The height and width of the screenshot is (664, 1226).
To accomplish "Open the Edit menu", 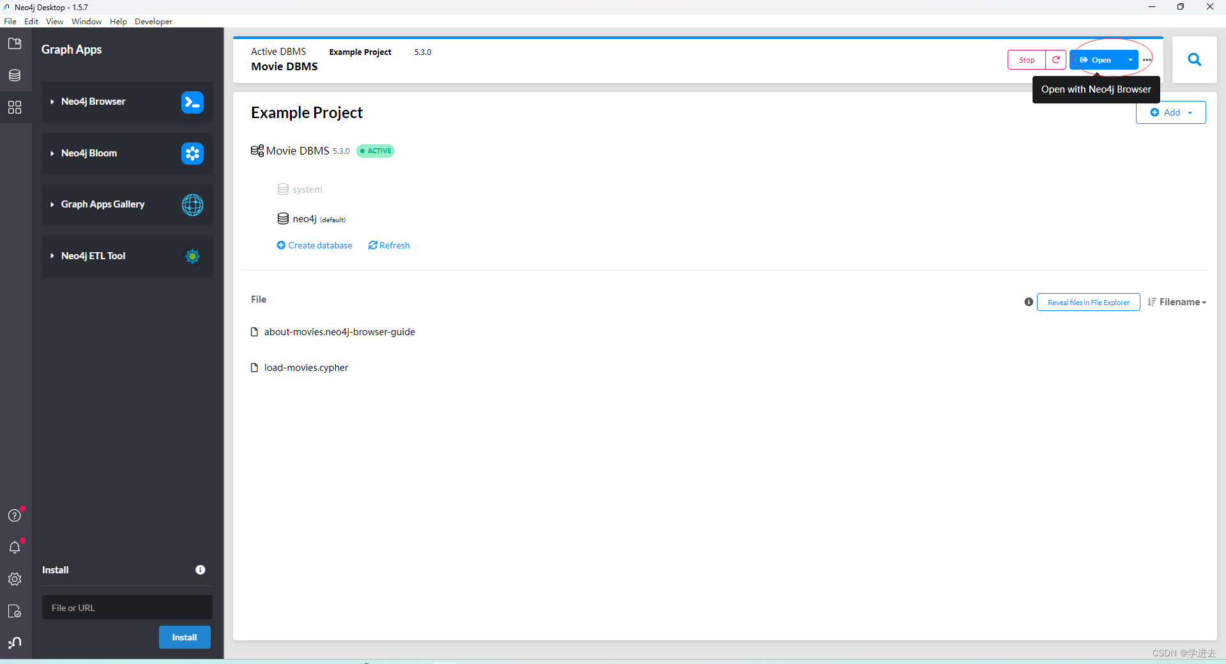I will [x=31, y=21].
